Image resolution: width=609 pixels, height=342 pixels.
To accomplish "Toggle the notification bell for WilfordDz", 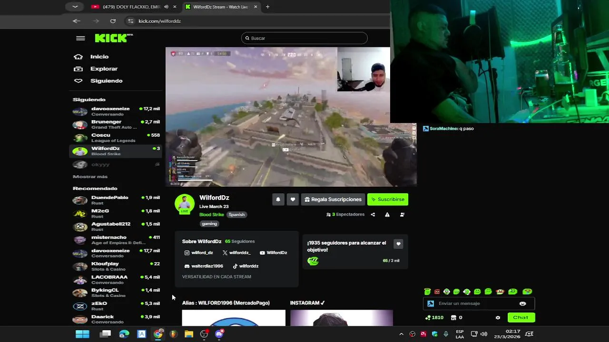I will pyautogui.click(x=278, y=199).
